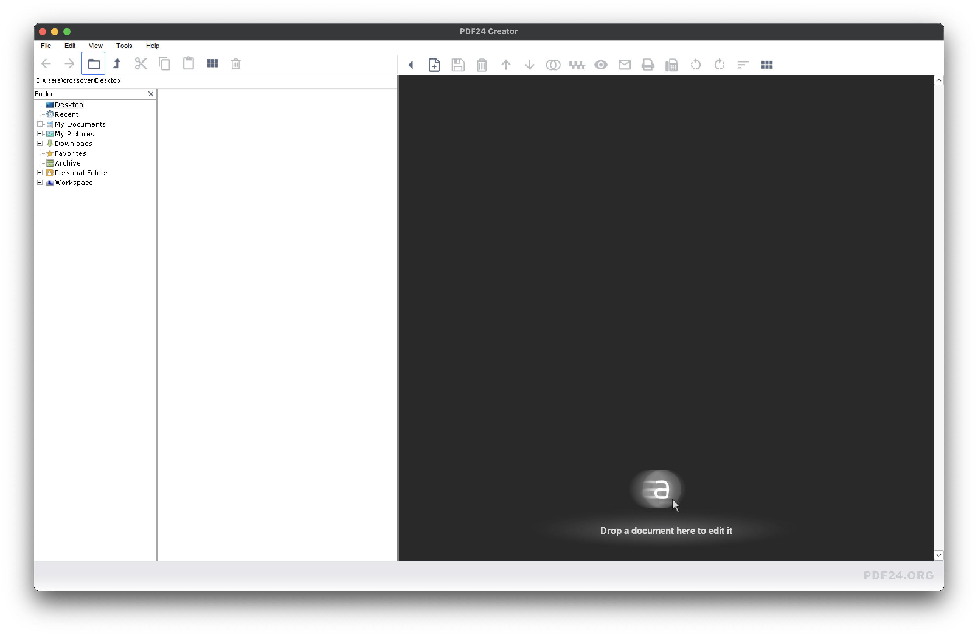This screenshot has height=636, width=978.
Task: Create a new document in the editor
Action: pos(434,65)
